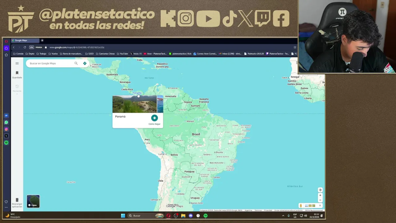Expand the map imagery options chevron
396x223 pixels.
[x=320, y=206]
